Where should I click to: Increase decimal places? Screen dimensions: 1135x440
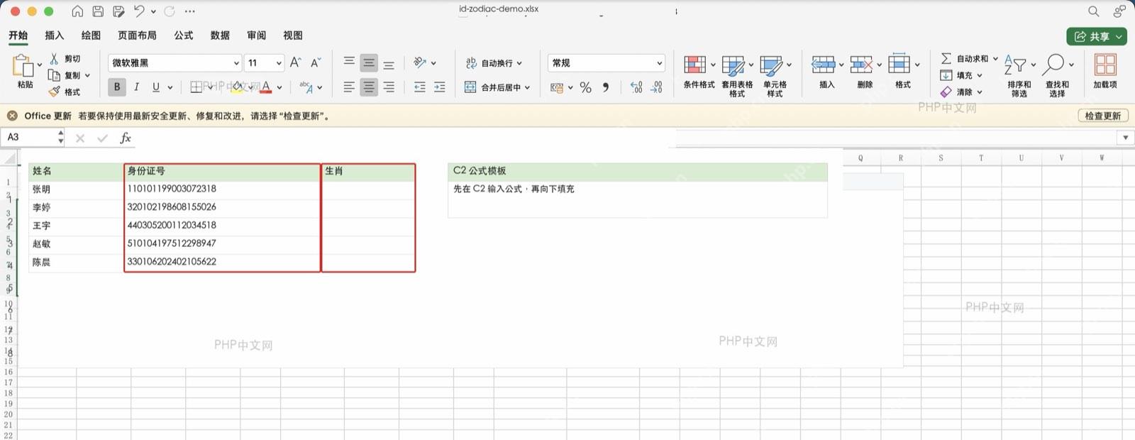click(x=636, y=87)
